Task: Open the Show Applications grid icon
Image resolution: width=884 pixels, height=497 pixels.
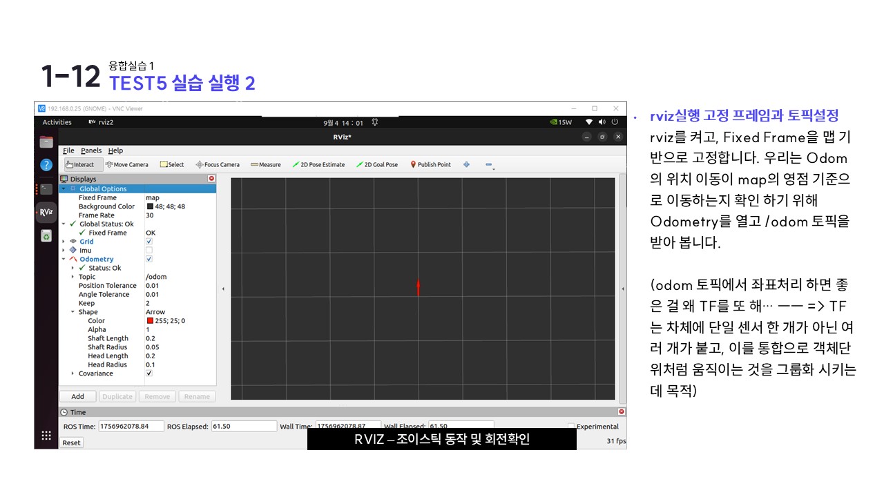Action: (46, 435)
